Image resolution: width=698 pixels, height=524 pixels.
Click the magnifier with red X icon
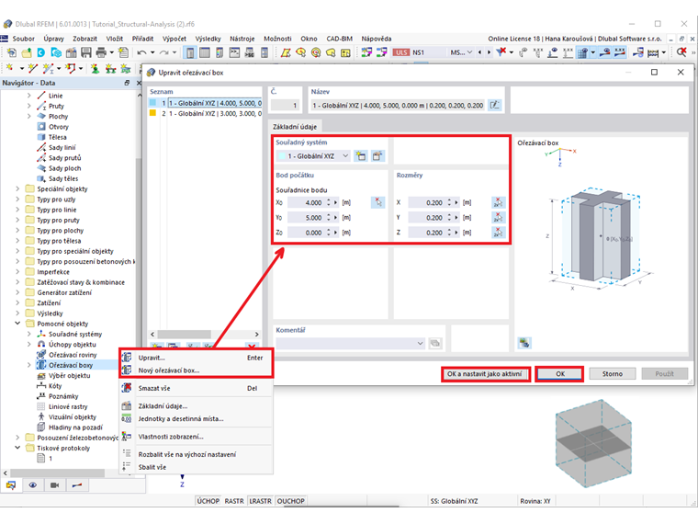tap(681, 52)
